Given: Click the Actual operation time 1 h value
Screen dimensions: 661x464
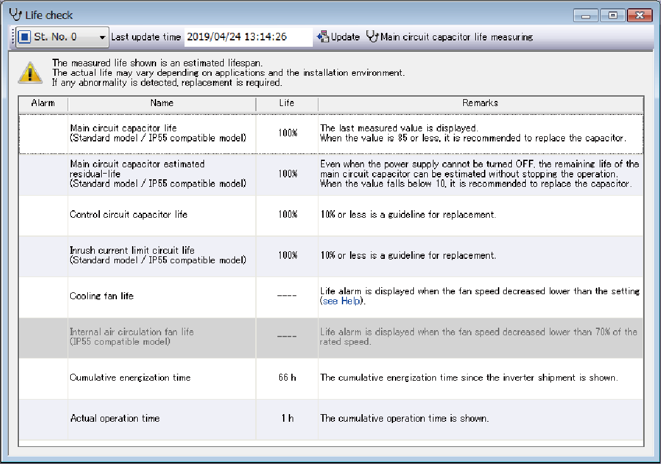Looking at the screenshot, I should 287,419.
